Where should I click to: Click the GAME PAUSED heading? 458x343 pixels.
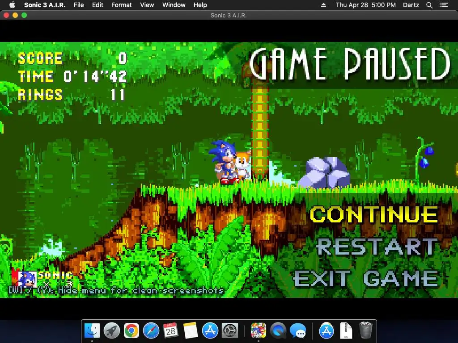[350, 64]
